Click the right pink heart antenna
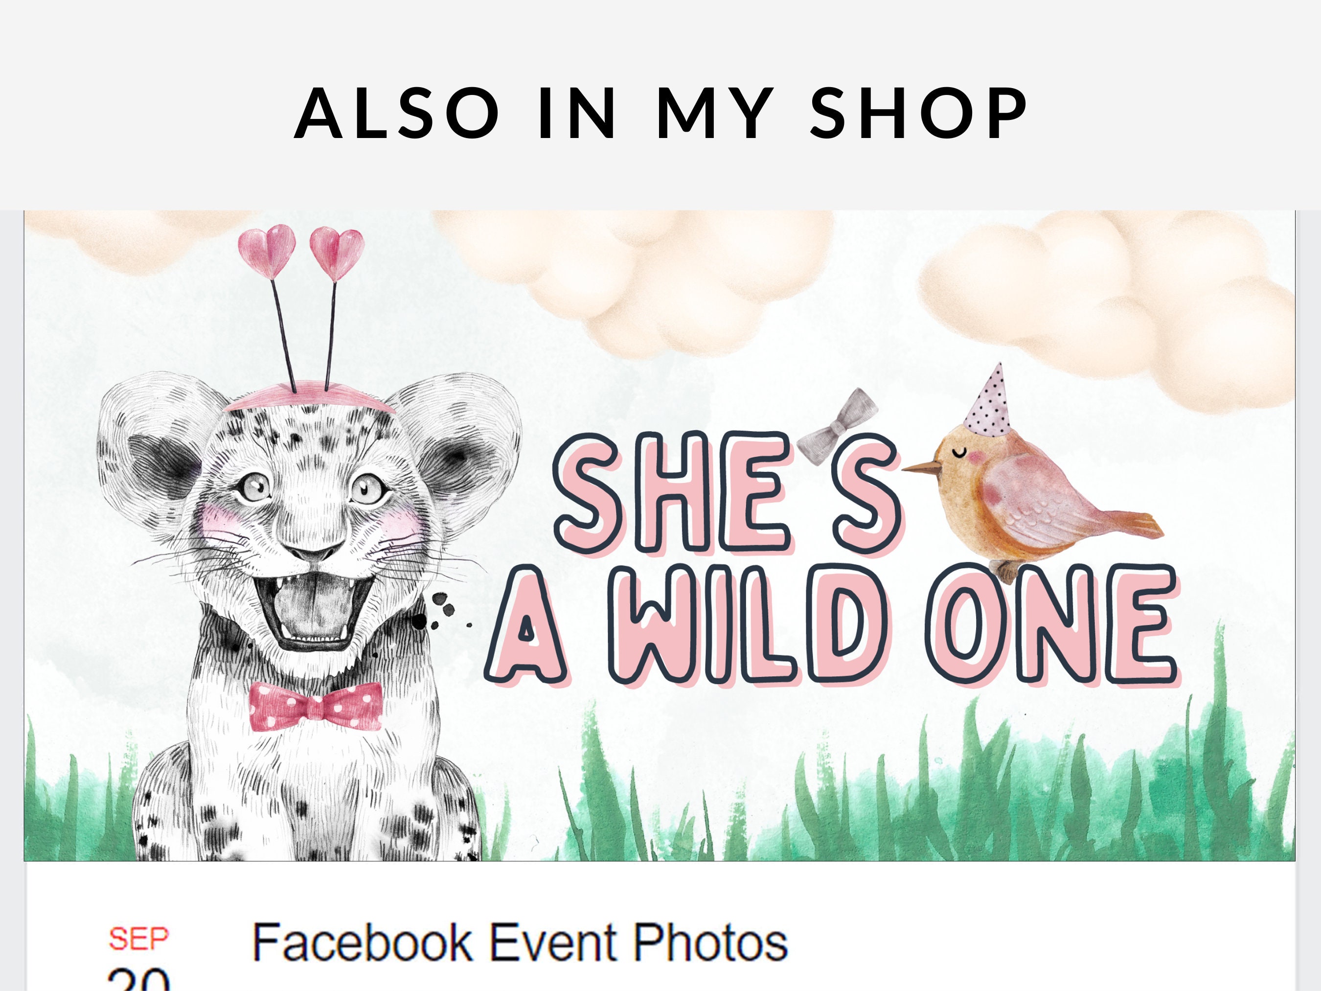 pos(337,254)
